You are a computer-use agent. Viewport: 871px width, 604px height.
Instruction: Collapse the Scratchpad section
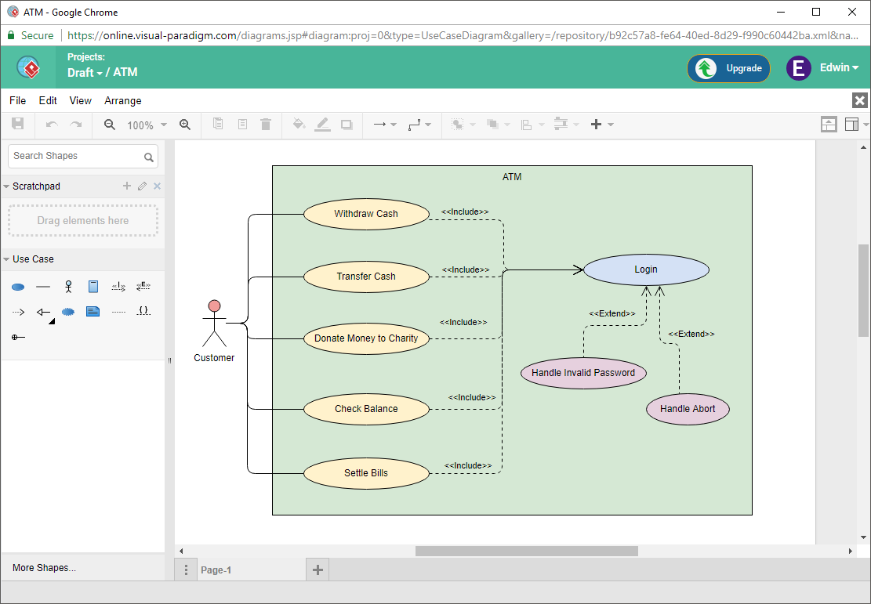point(7,186)
